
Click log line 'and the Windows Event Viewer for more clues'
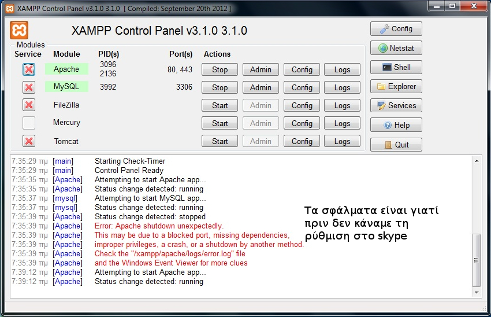pyautogui.click(x=171, y=263)
